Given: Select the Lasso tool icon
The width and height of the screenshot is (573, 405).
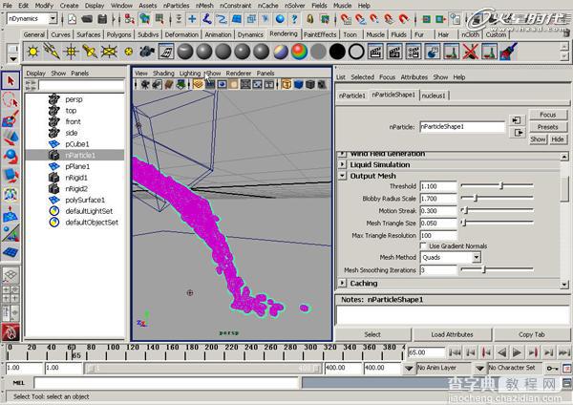Looking at the screenshot, I should (x=11, y=99).
